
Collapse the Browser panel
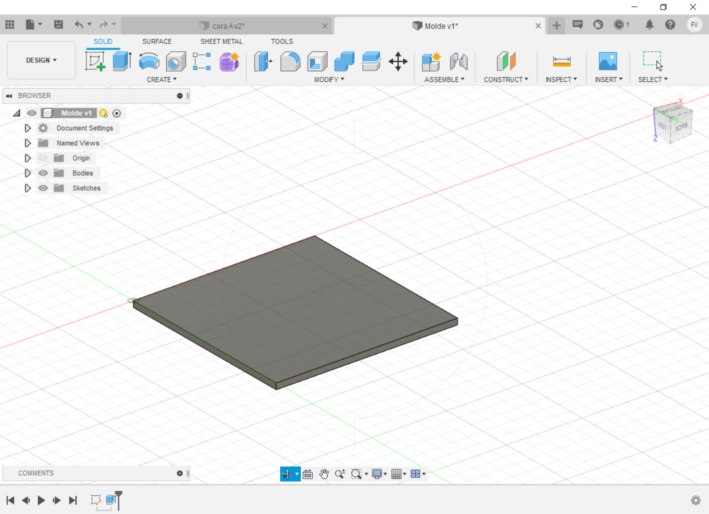[x=9, y=95]
